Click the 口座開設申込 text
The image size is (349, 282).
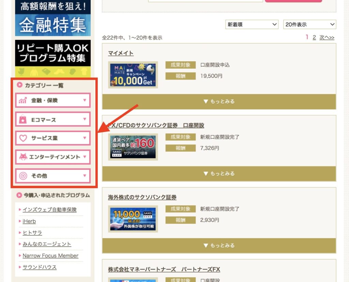[215, 65]
